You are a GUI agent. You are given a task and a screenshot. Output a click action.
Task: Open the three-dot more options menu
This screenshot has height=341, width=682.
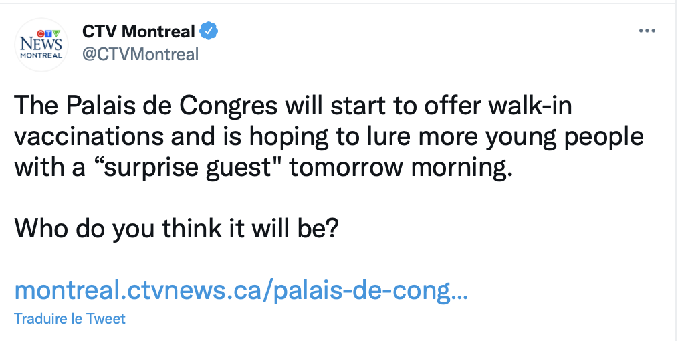(647, 31)
